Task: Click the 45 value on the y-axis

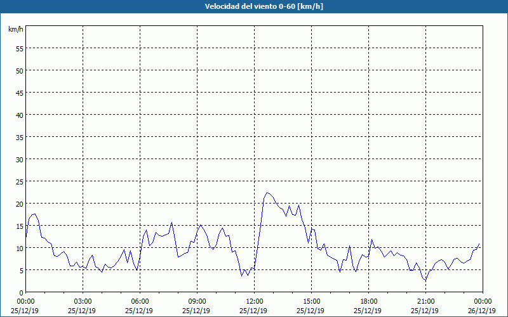Action: (20, 93)
